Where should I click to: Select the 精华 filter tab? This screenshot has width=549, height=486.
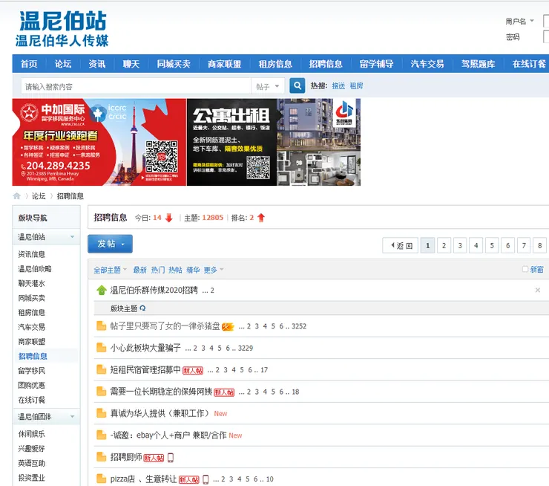193,270
